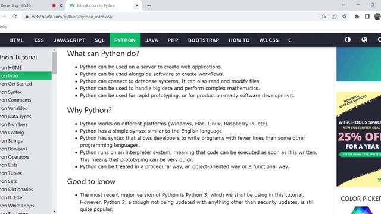Open the COLOR PICKER widget

361,199
